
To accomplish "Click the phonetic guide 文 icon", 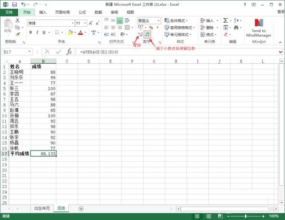I will pos(93,32).
